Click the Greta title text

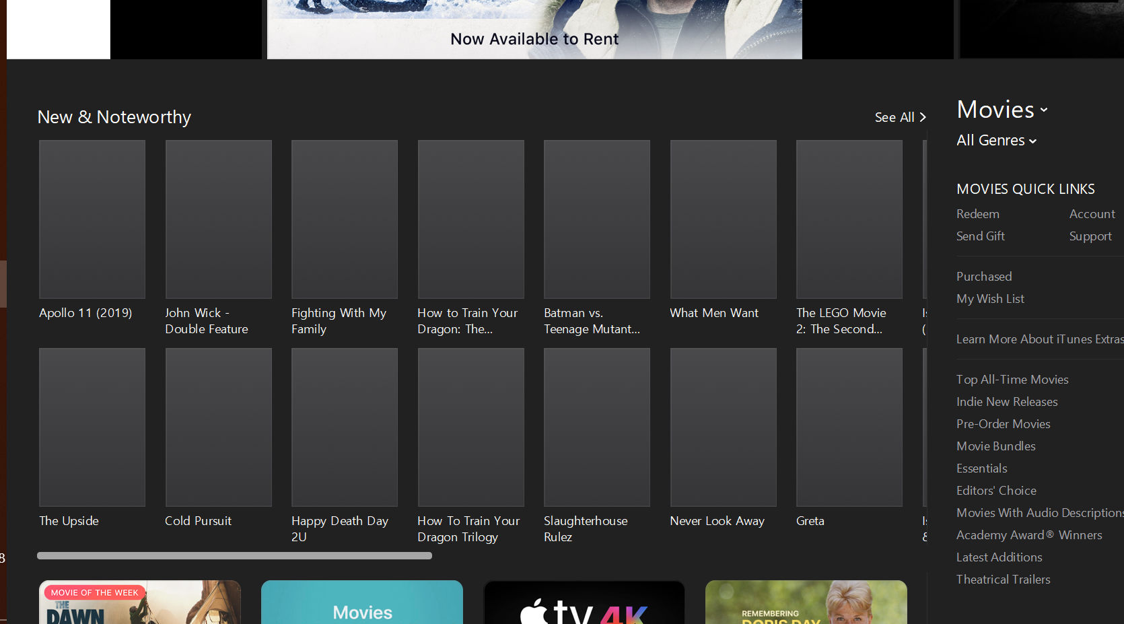pyautogui.click(x=810, y=521)
